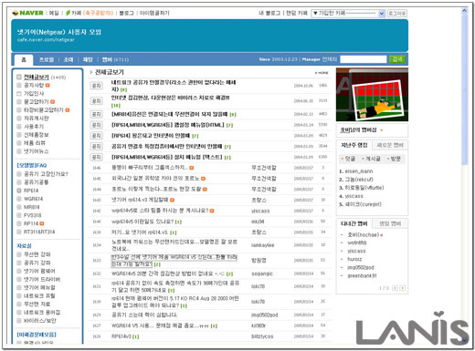Viewport: 475px width, 351px height.
Task: Open the RT311&RT314 board
Action: click(39, 232)
